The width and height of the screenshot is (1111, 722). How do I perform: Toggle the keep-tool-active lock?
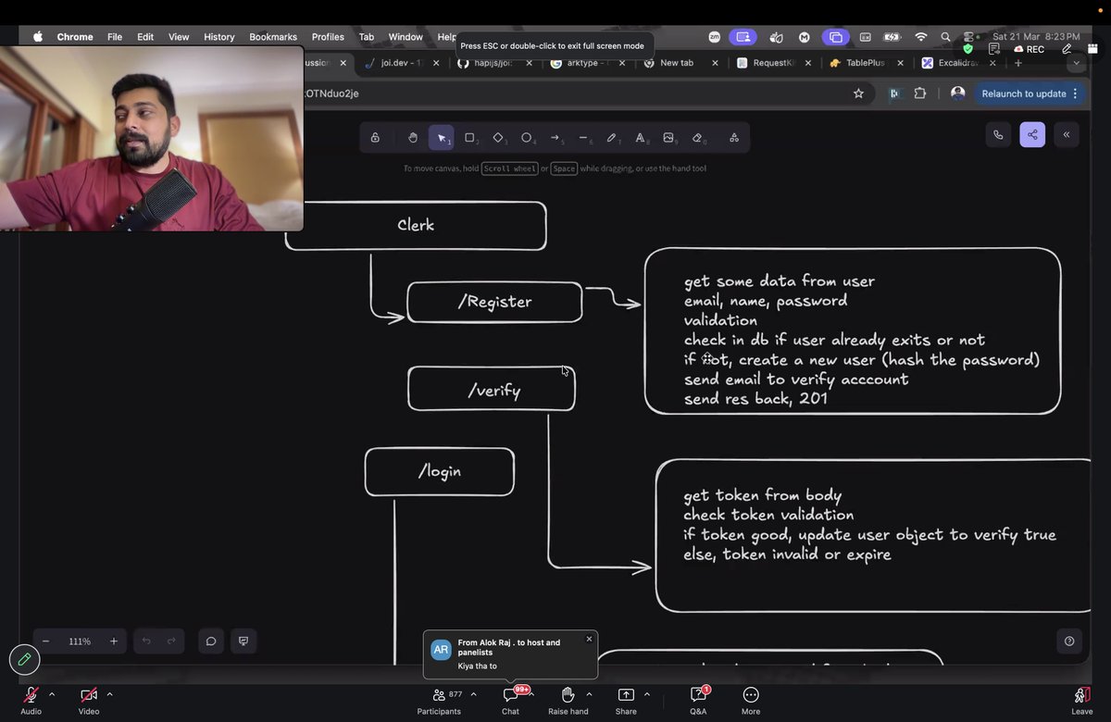tap(375, 137)
